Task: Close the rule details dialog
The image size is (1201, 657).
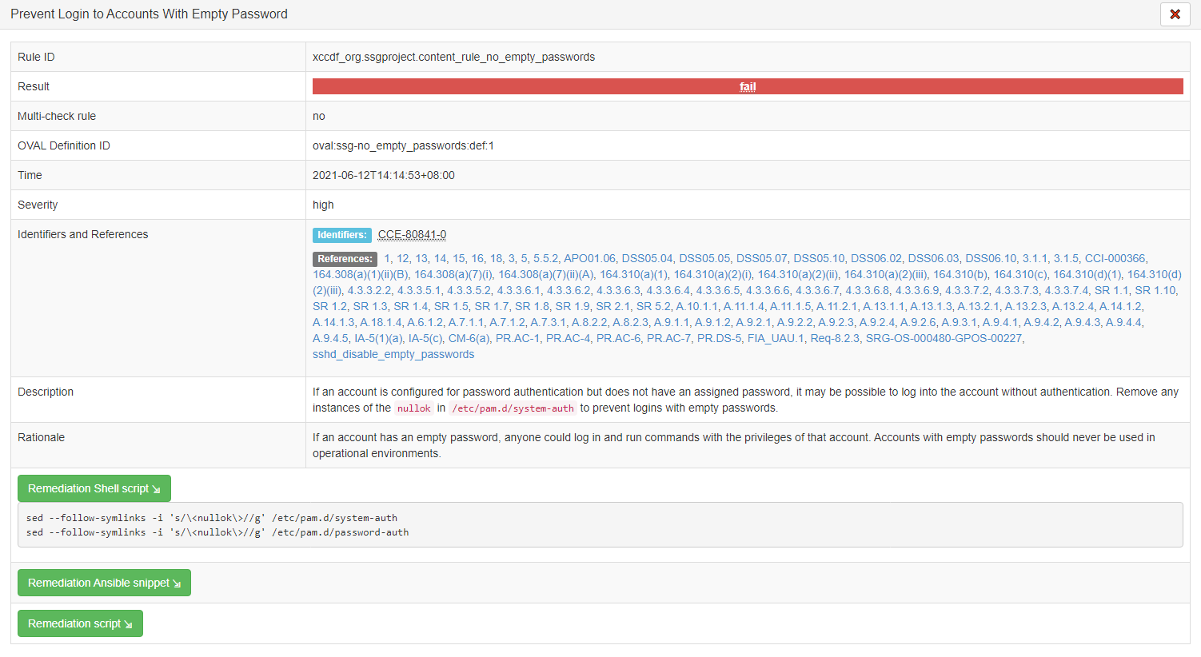Action: [1175, 14]
